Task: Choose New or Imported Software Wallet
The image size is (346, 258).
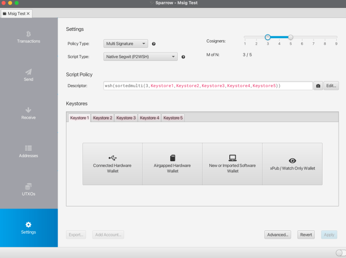Action: (x=233, y=164)
